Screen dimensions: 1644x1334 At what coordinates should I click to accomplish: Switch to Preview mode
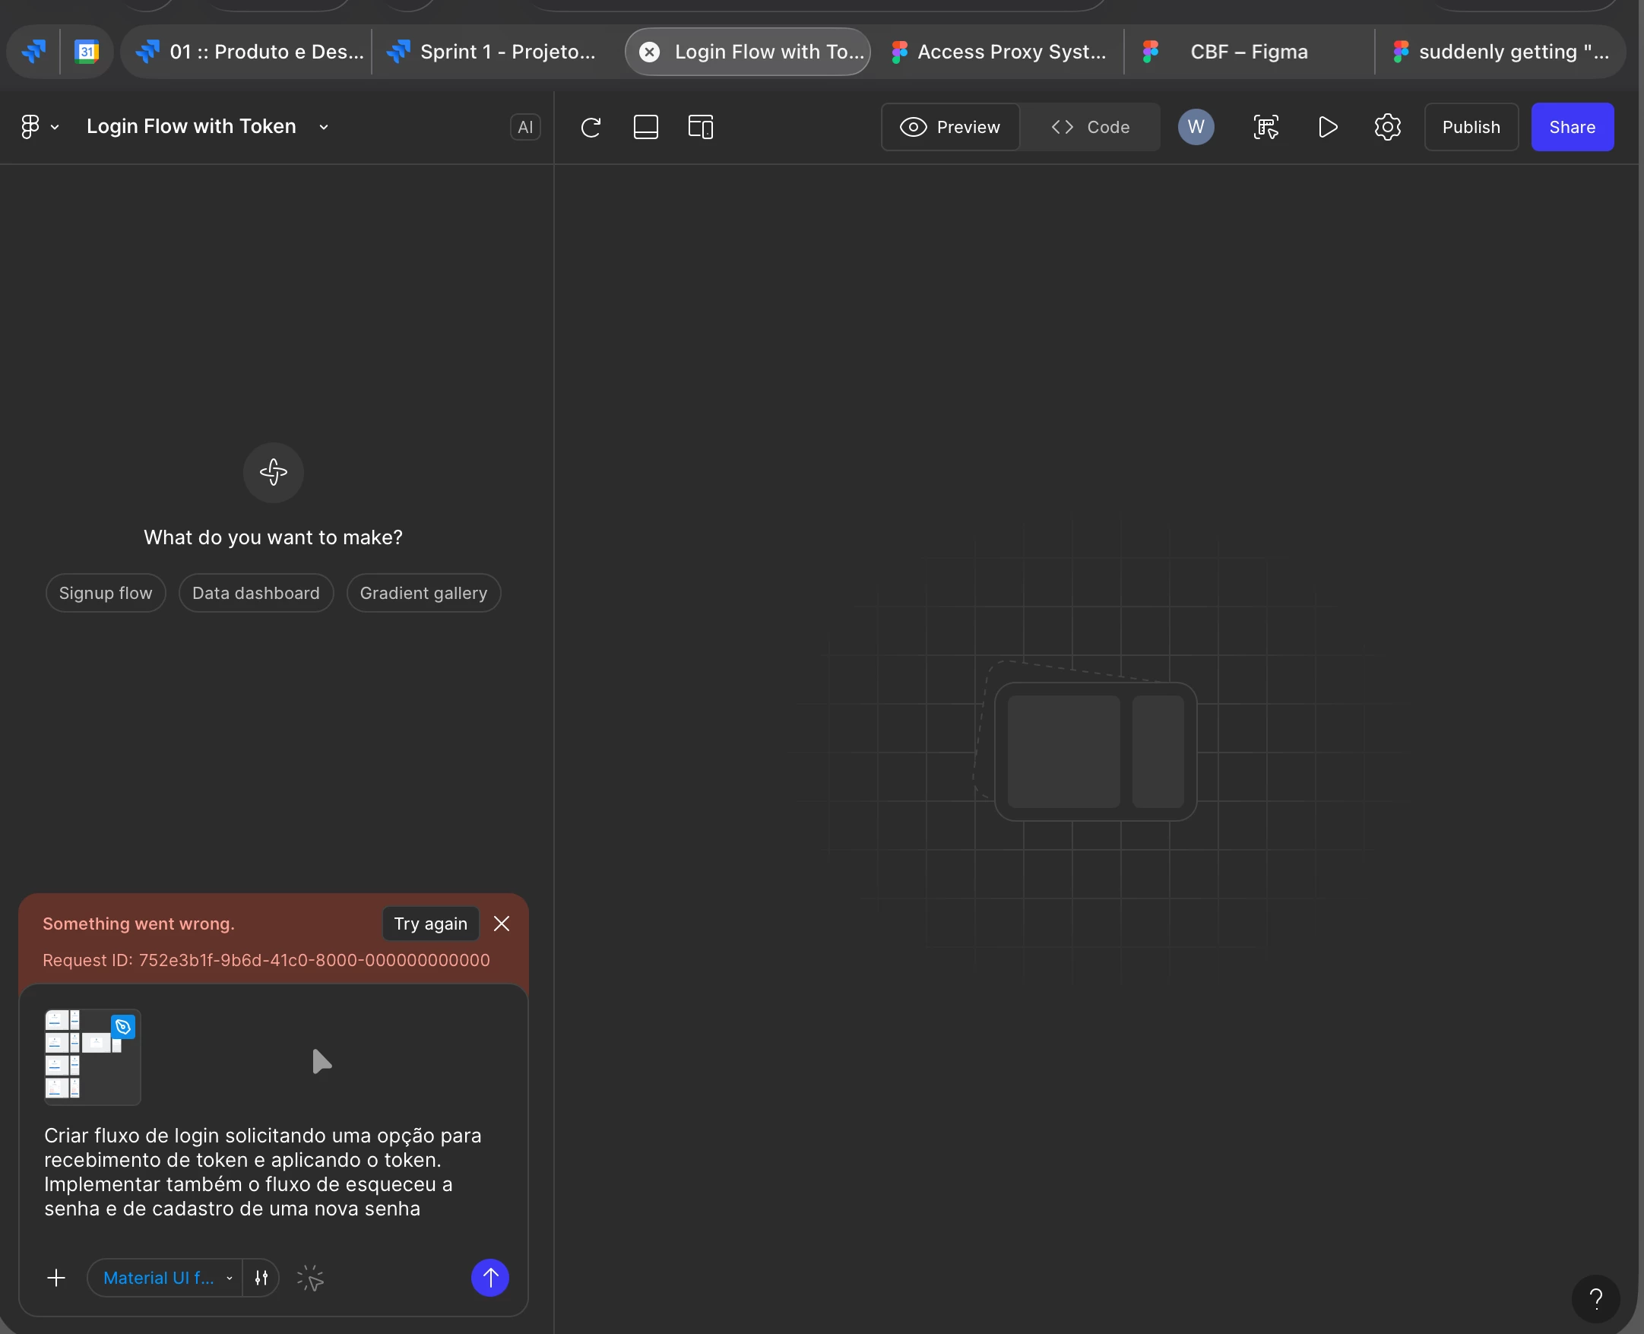coord(950,127)
